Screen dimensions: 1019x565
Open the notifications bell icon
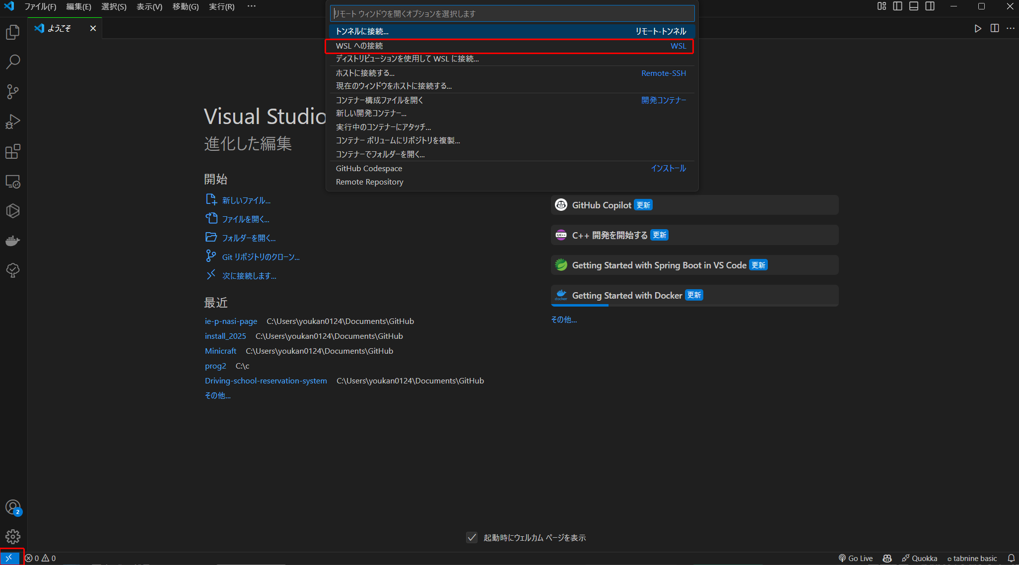pyautogui.click(x=1011, y=558)
